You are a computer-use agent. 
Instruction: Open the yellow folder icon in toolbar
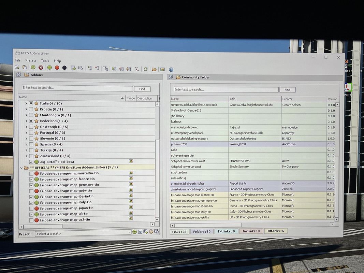point(154,69)
